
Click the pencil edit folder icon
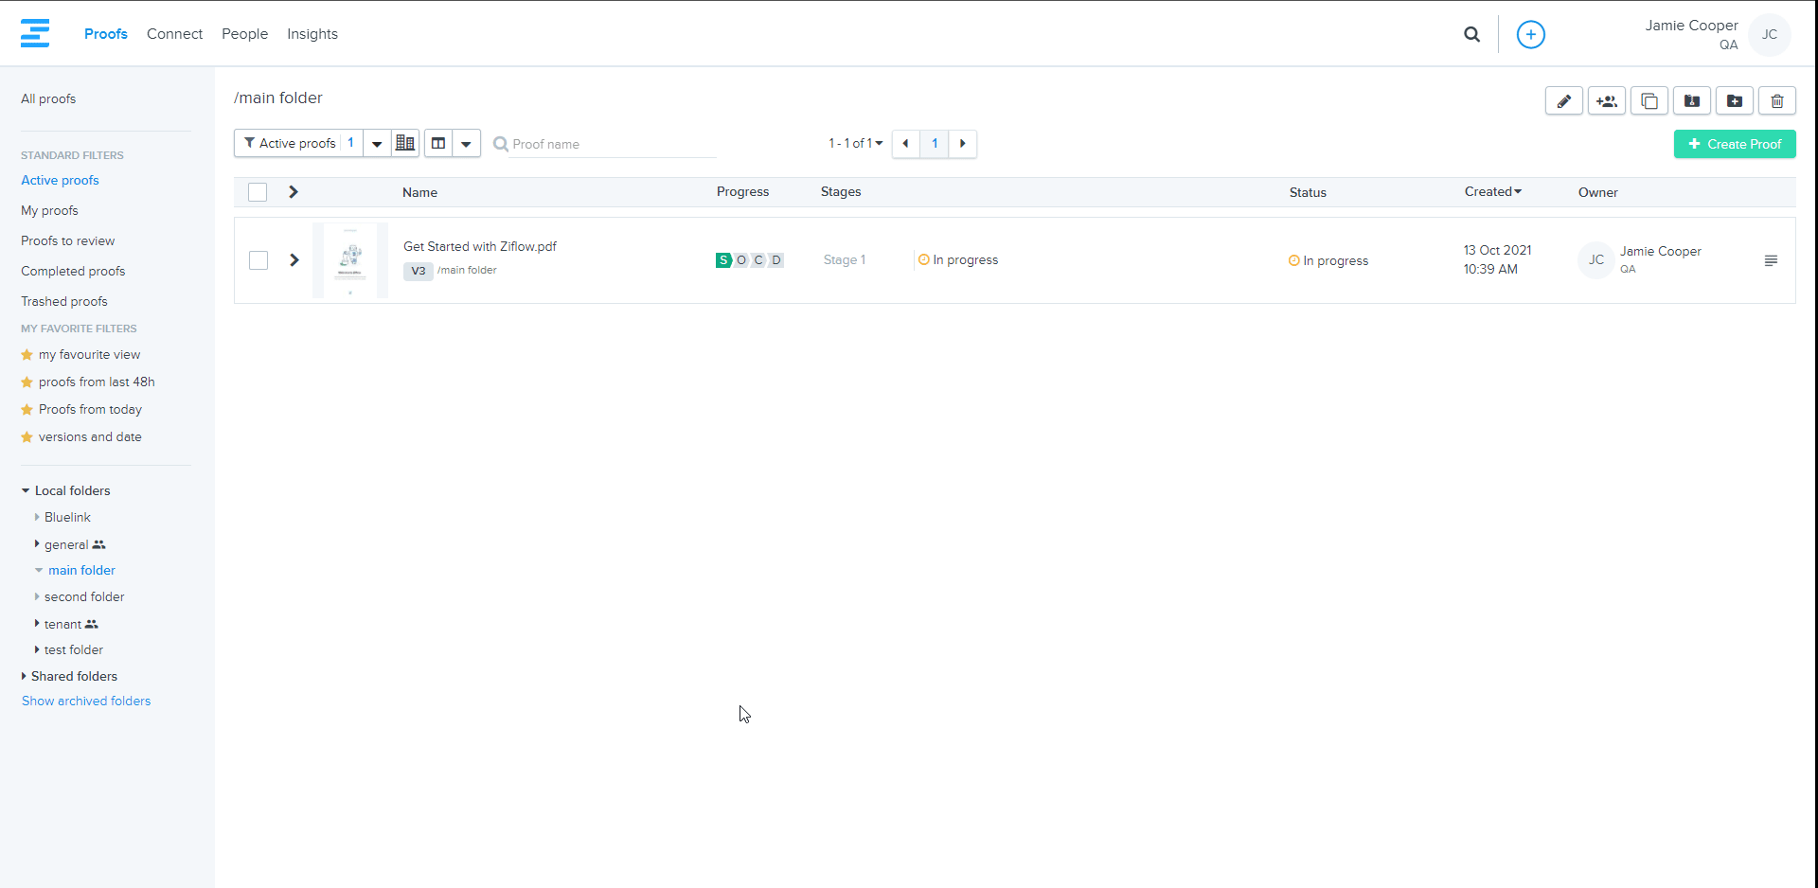click(x=1563, y=101)
